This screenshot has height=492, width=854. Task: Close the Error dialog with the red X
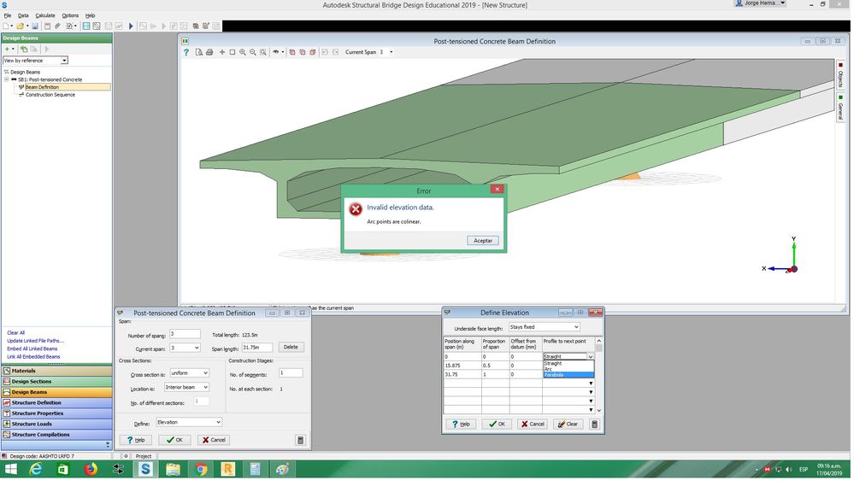(498, 190)
